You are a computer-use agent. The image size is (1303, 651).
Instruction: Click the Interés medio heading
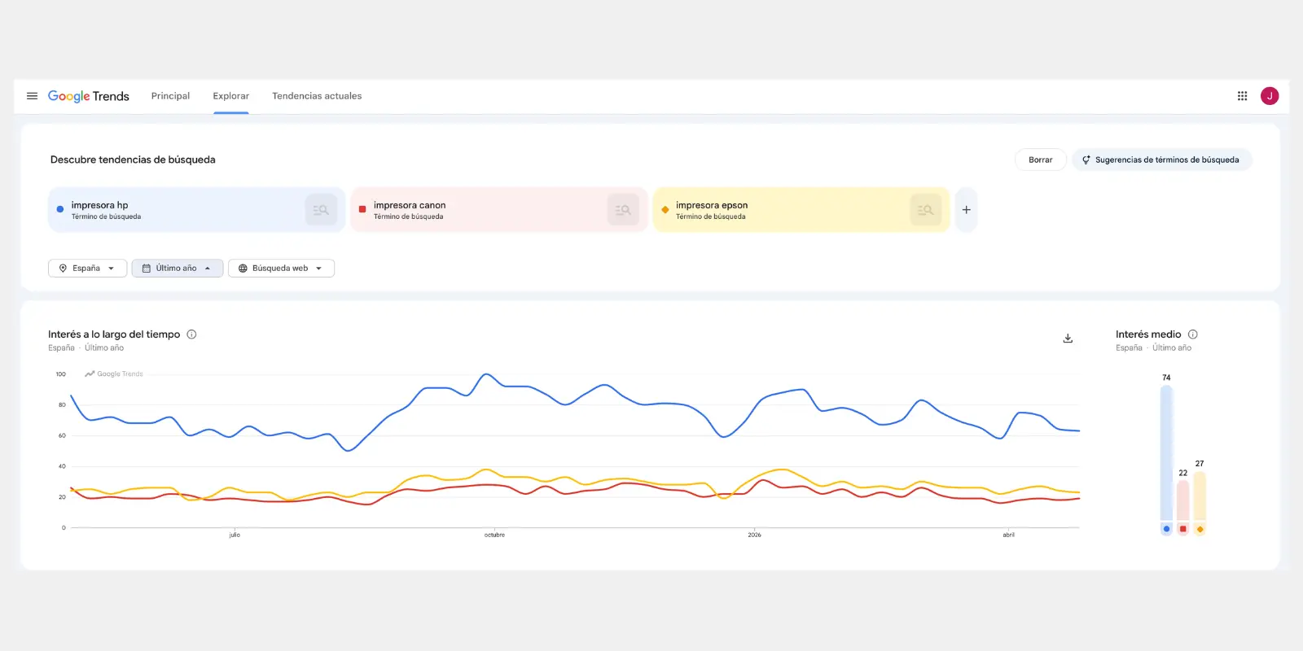pos(1148,334)
